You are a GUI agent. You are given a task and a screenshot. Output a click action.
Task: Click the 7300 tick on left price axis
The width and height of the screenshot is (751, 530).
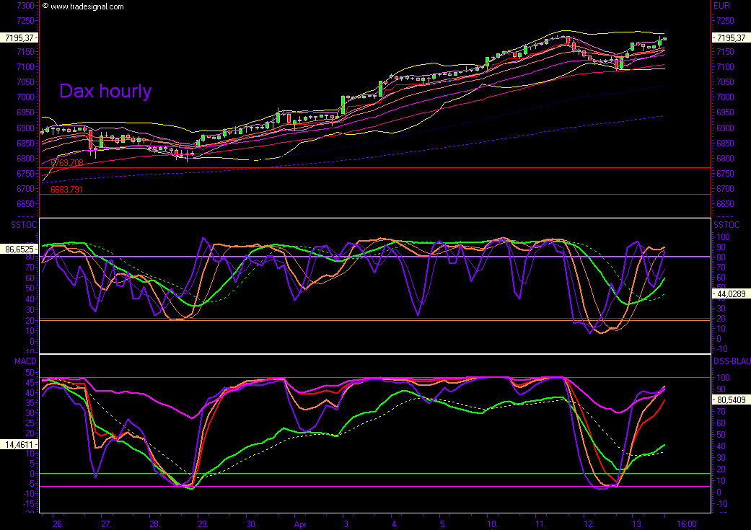click(x=25, y=6)
